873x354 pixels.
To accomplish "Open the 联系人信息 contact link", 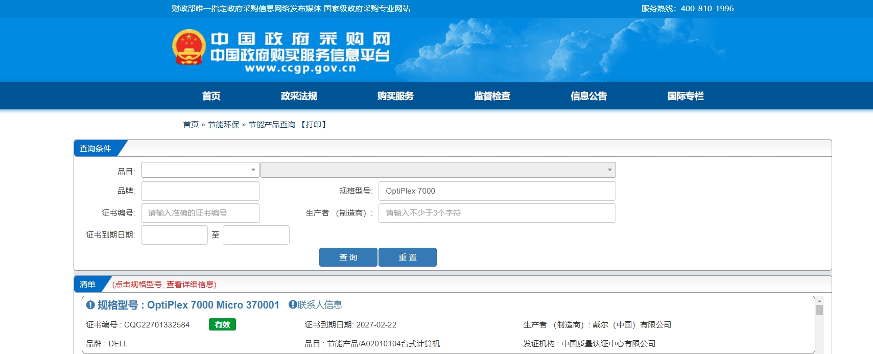I will (320, 305).
